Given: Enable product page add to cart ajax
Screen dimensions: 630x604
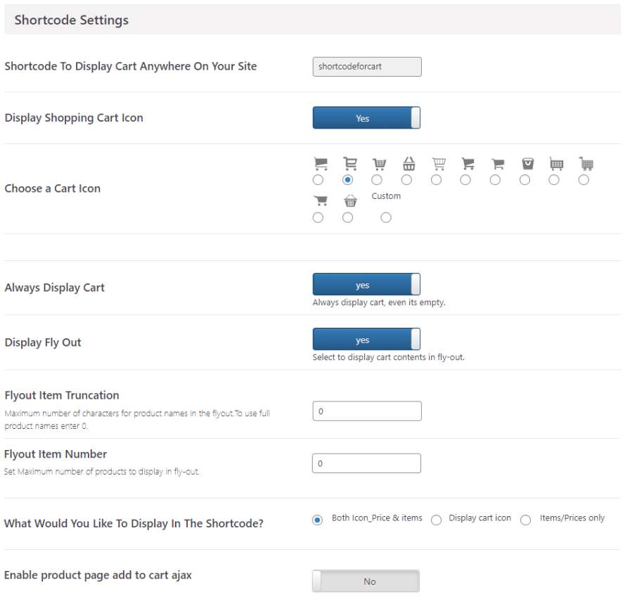Looking at the screenshot, I should pyautogui.click(x=366, y=581).
